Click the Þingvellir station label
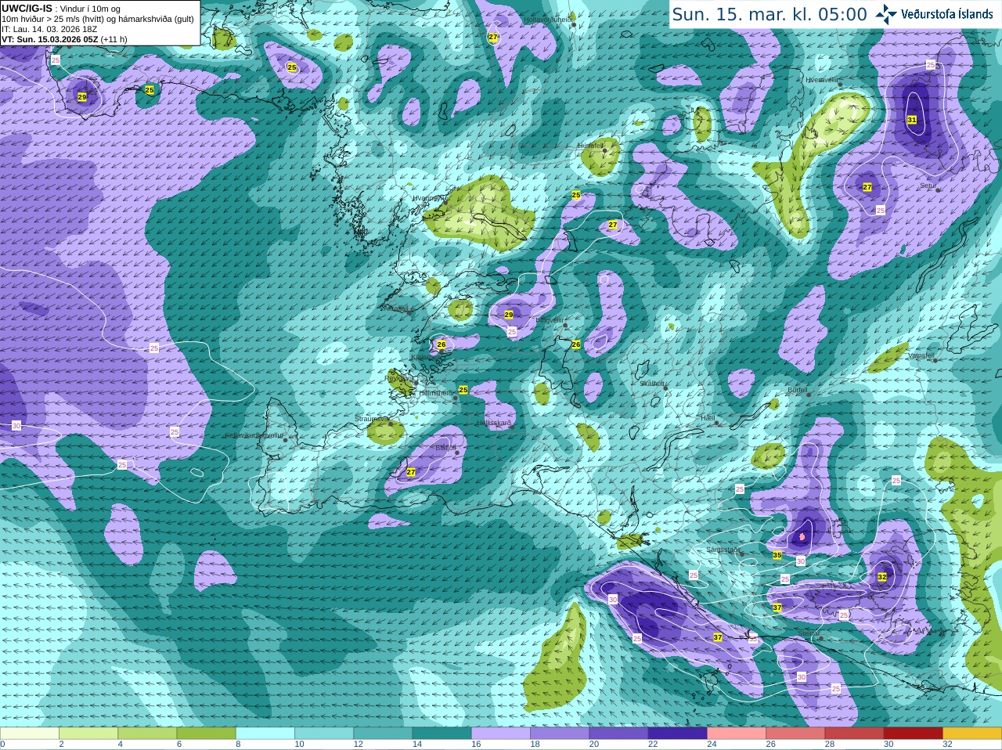 [549, 319]
